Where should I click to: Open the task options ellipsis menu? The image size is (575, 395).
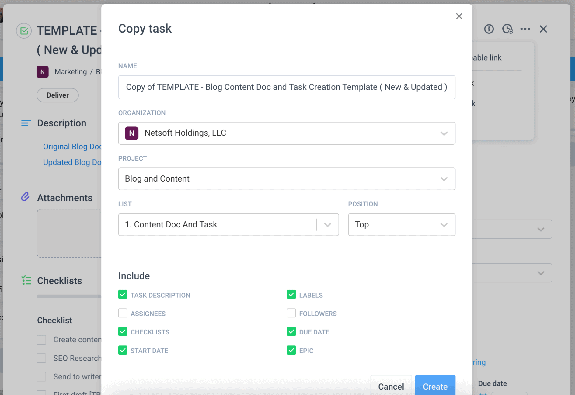point(525,29)
